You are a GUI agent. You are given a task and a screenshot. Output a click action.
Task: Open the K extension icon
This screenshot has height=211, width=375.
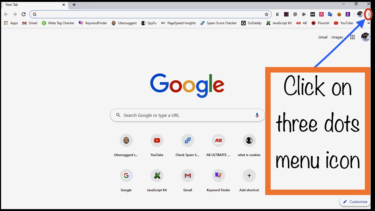(x=278, y=14)
